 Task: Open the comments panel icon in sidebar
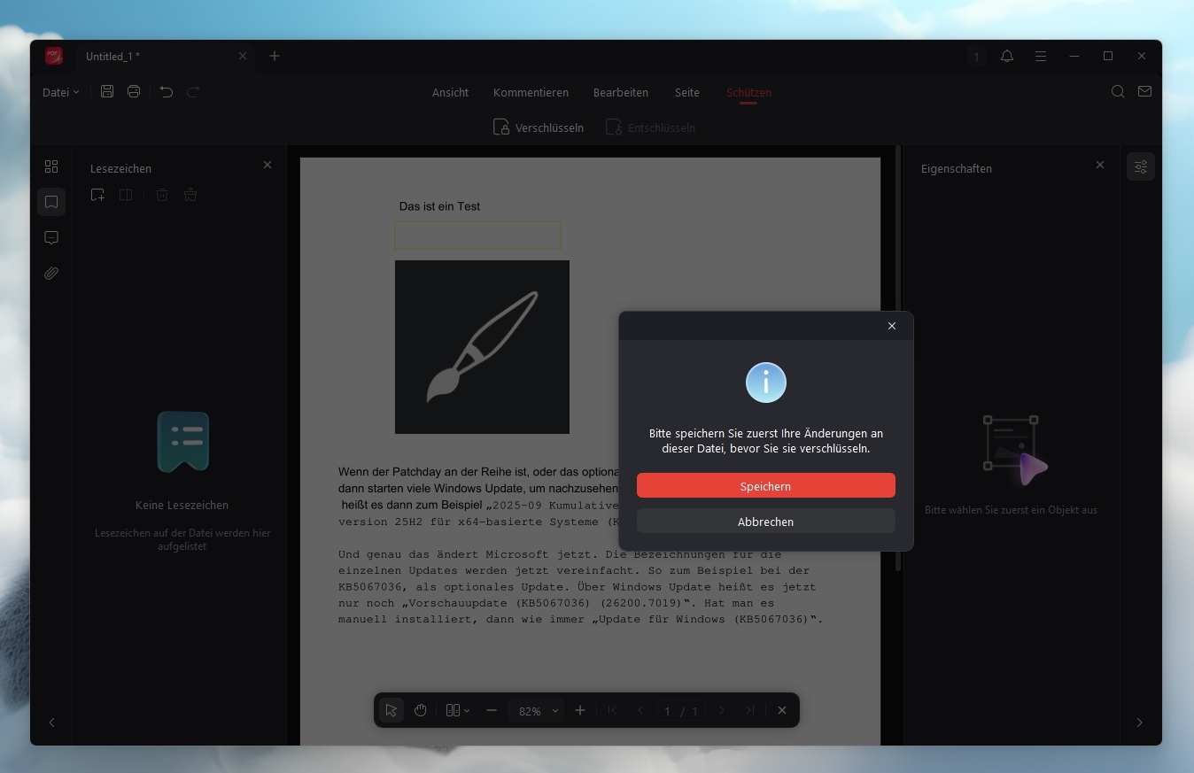[x=51, y=238]
